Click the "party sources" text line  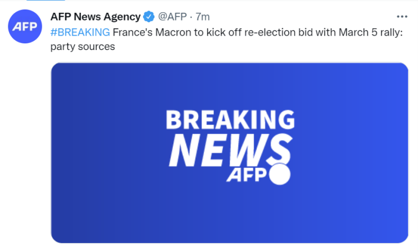coord(82,46)
